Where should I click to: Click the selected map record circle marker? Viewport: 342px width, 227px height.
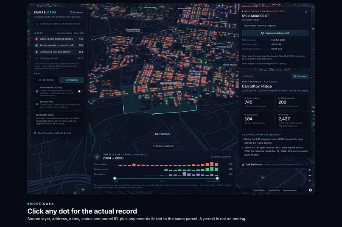179,94
